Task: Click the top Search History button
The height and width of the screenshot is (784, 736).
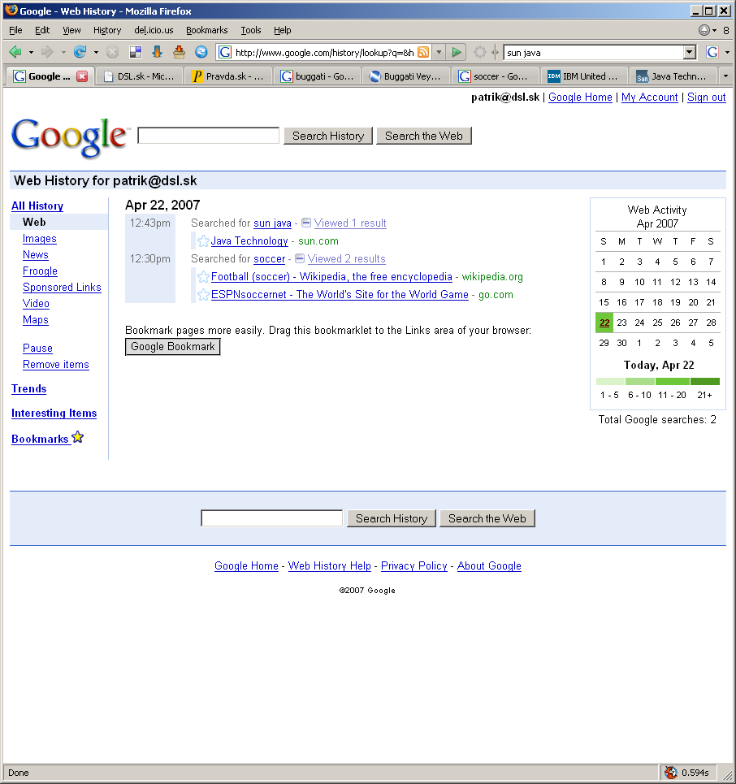Action: click(328, 136)
